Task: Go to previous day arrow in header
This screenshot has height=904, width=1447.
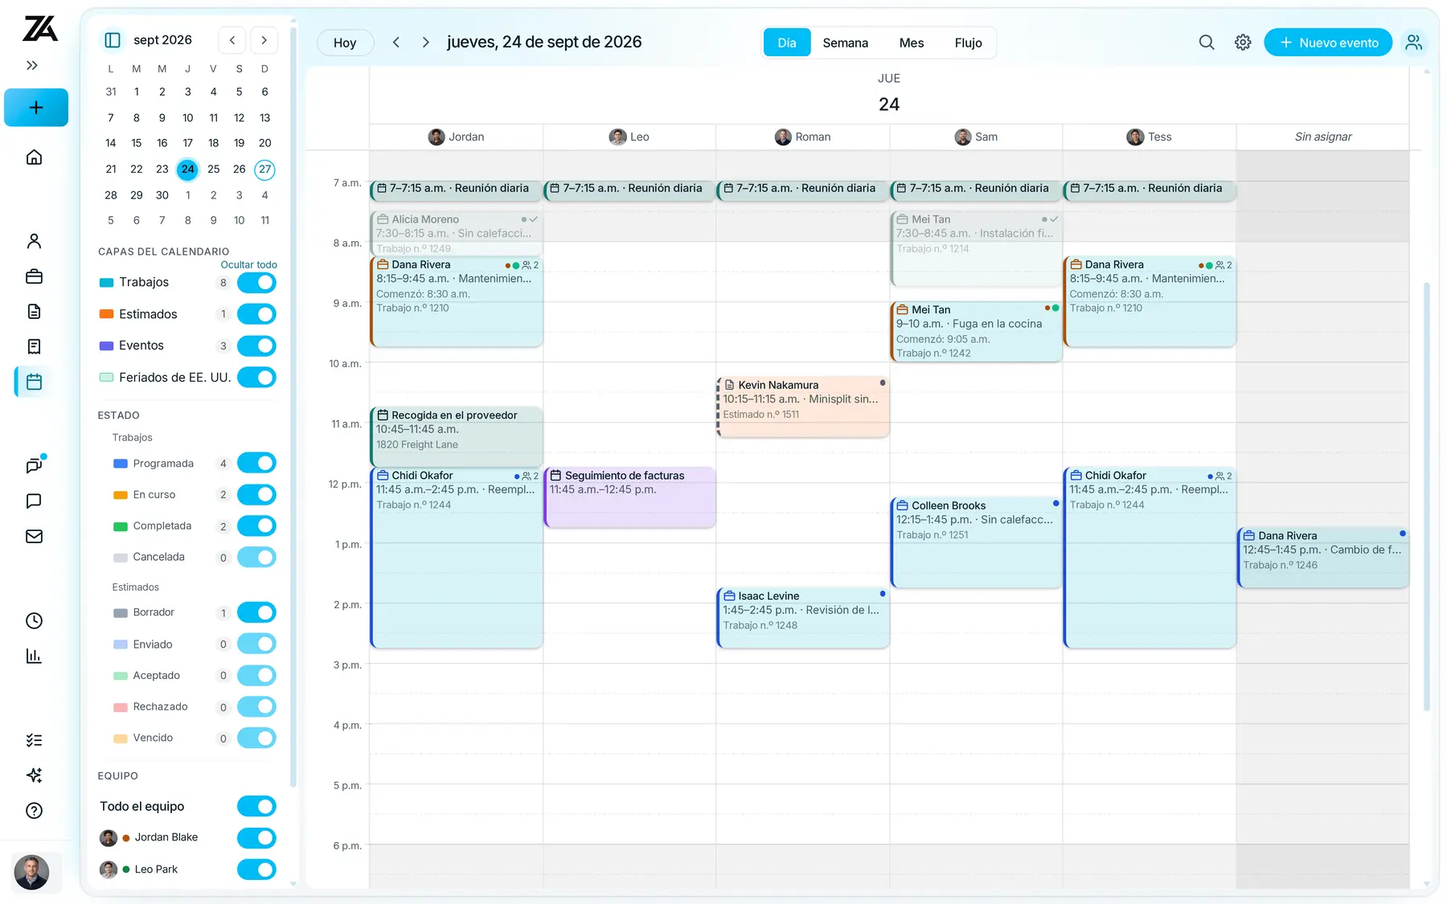Action: click(396, 43)
